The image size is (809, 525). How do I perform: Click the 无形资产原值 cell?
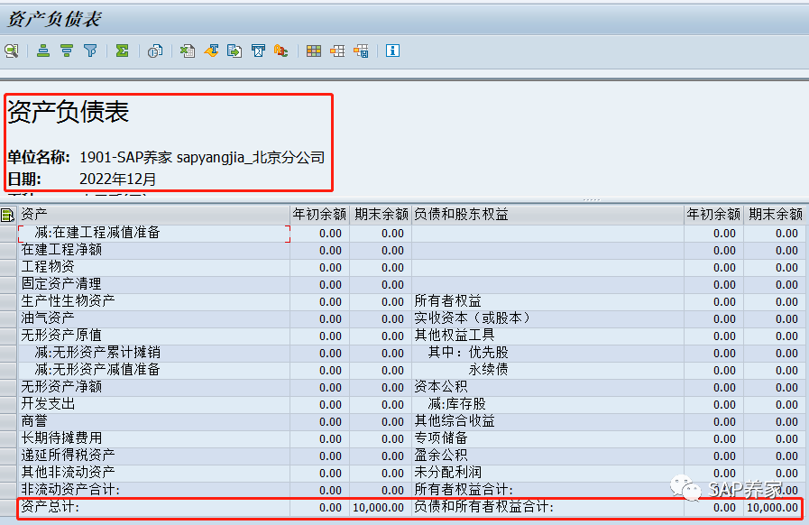[153, 336]
